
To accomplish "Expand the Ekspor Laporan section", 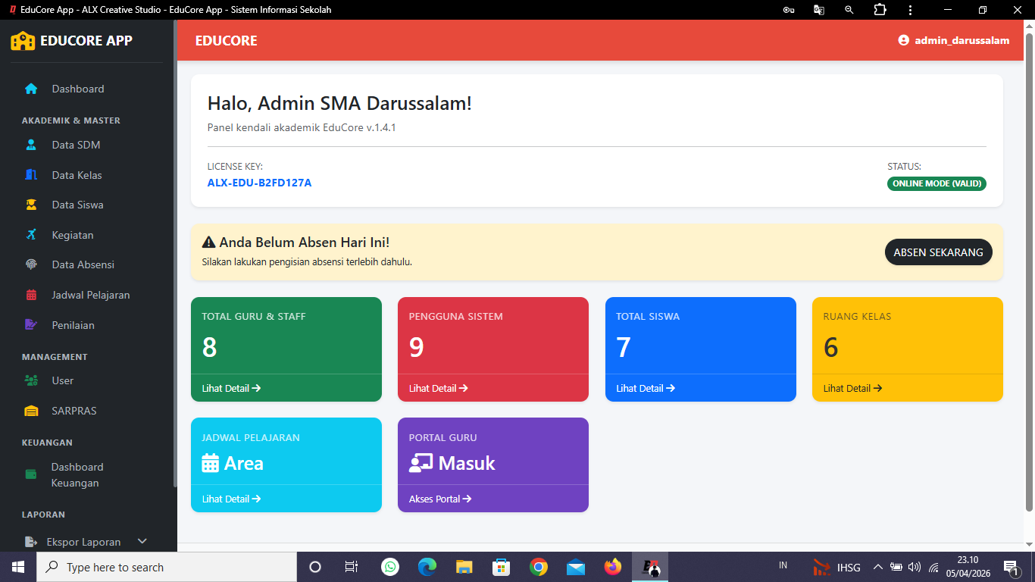I will [142, 541].
